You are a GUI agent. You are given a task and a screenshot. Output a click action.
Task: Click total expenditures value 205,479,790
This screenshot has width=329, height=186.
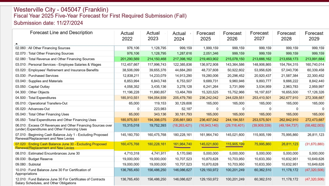pyautogui.click(x=182, y=98)
